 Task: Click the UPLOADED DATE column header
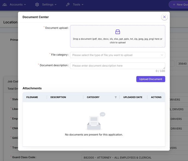(x=133, y=97)
